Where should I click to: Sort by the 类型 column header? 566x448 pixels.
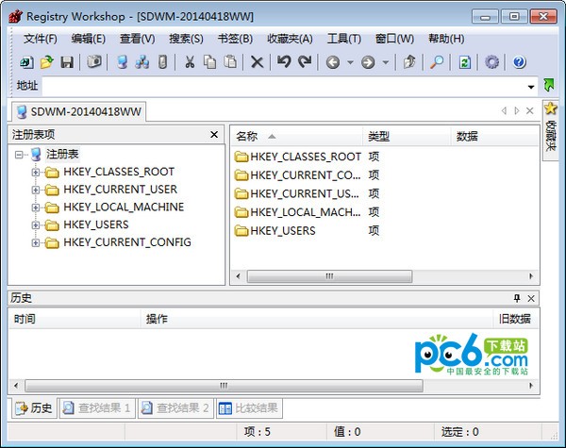pos(407,137)
